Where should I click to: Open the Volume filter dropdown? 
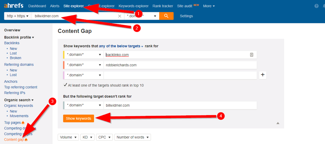(x=68, y=137)
